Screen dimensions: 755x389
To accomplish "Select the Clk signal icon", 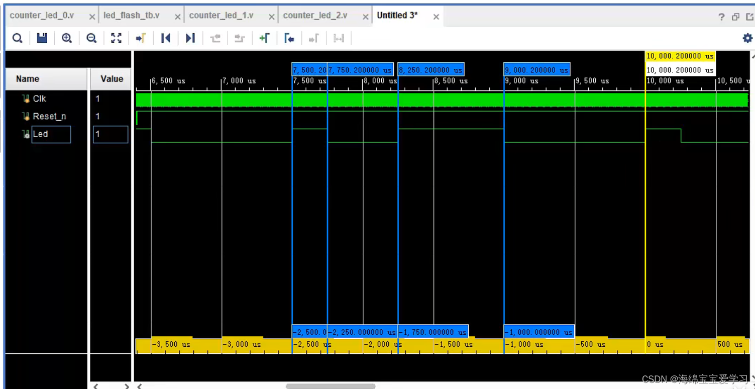I will (x=26, y=99).
